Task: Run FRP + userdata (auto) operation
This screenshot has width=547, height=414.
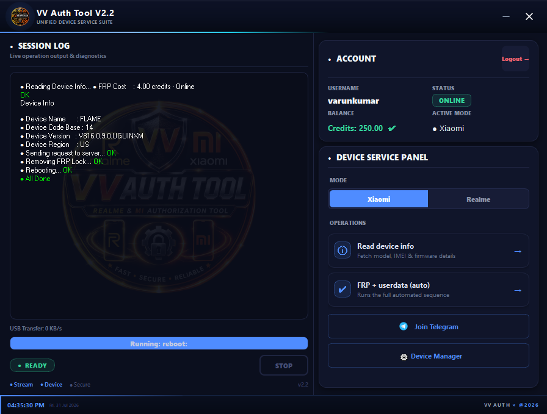Action: pyautogui.click(x=429, y=290)
